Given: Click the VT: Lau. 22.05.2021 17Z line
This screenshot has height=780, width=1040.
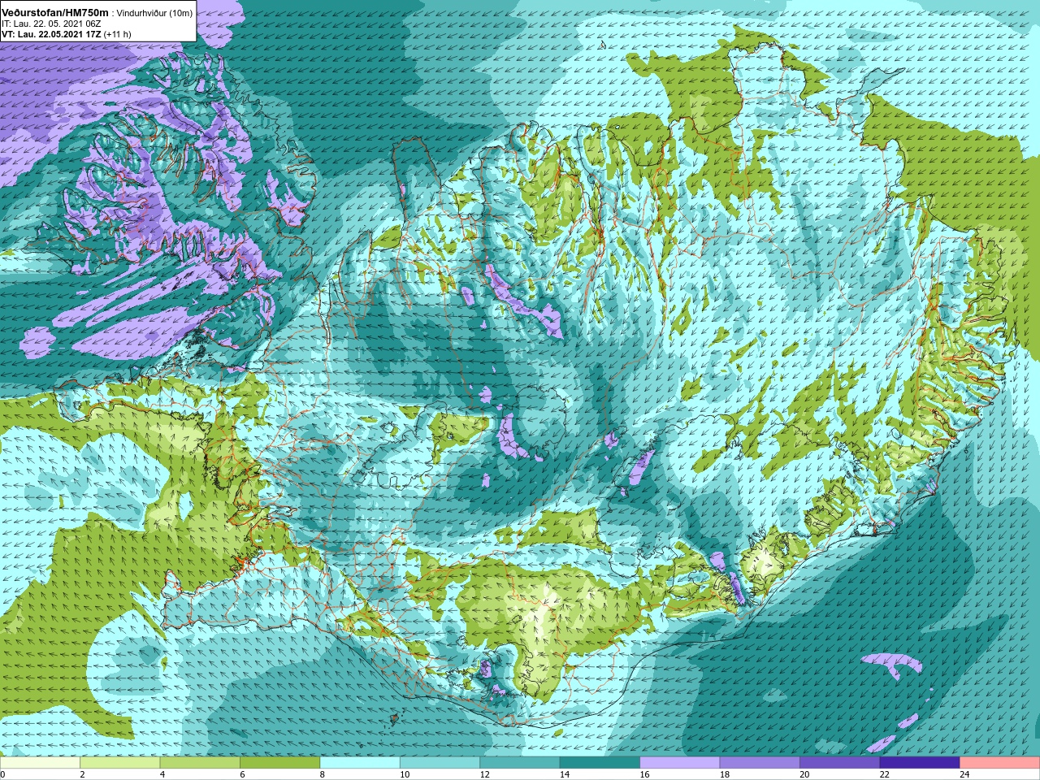Looking at the screenshot, I should (51, 35).
